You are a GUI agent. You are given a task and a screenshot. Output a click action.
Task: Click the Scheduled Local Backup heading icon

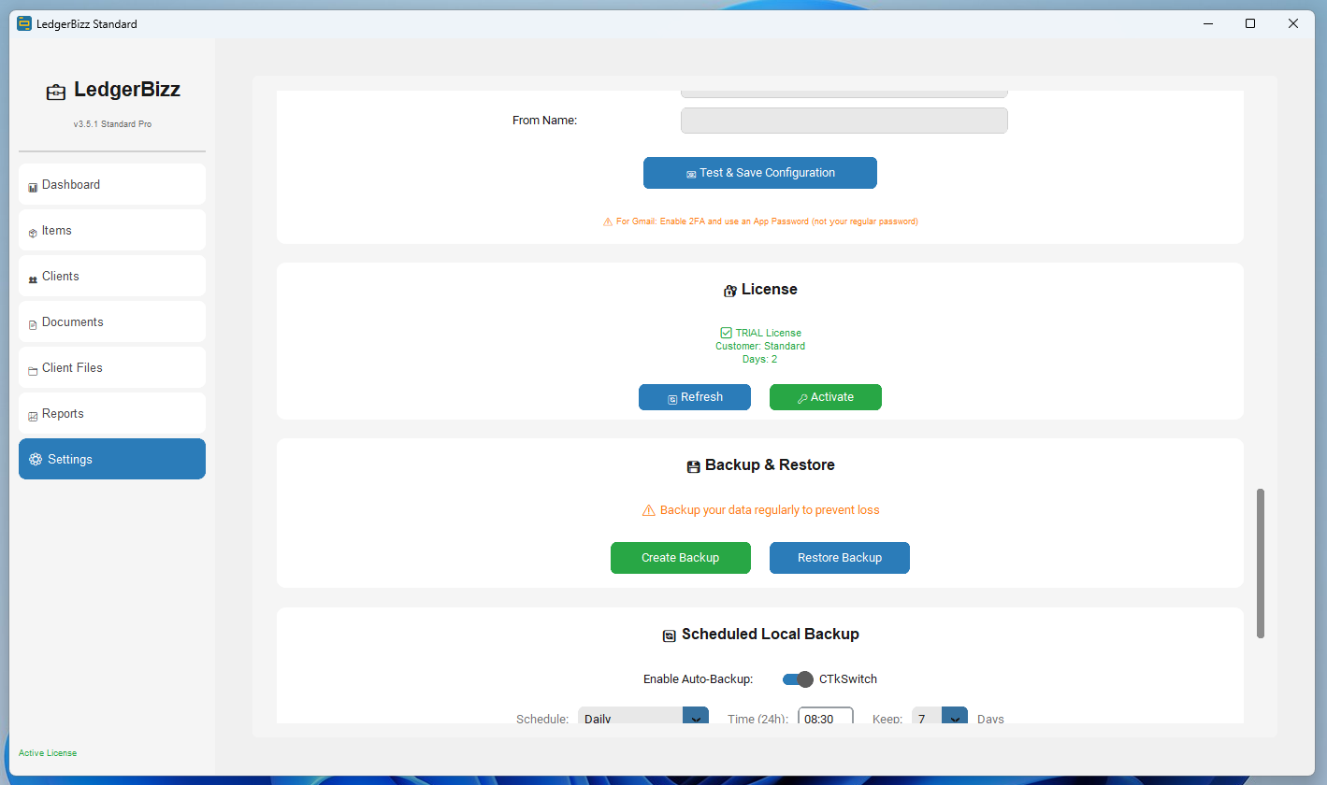pos(670,635)
